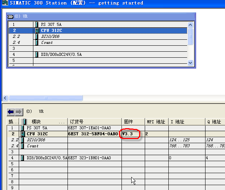This screenshot has width=225, height=190.
Task: Select the CPU 312C icon in upper rack
Action: coord(37,30)
